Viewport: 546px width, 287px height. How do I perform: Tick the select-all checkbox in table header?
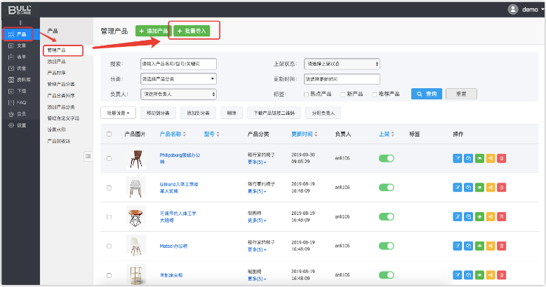coord(109,134)
